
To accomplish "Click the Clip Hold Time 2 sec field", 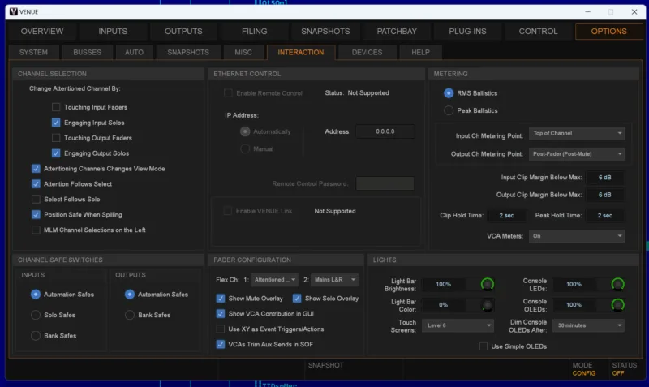I will pos(506,216).
